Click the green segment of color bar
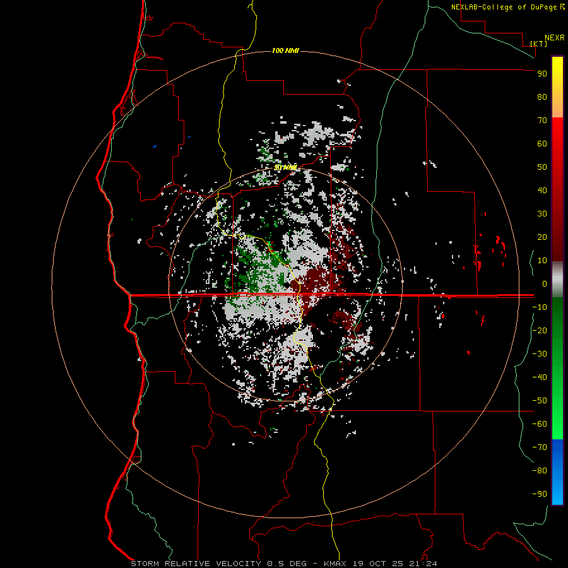Image resolution: width=568 pixels, height=568 pixels. click(x=557, y=369)
